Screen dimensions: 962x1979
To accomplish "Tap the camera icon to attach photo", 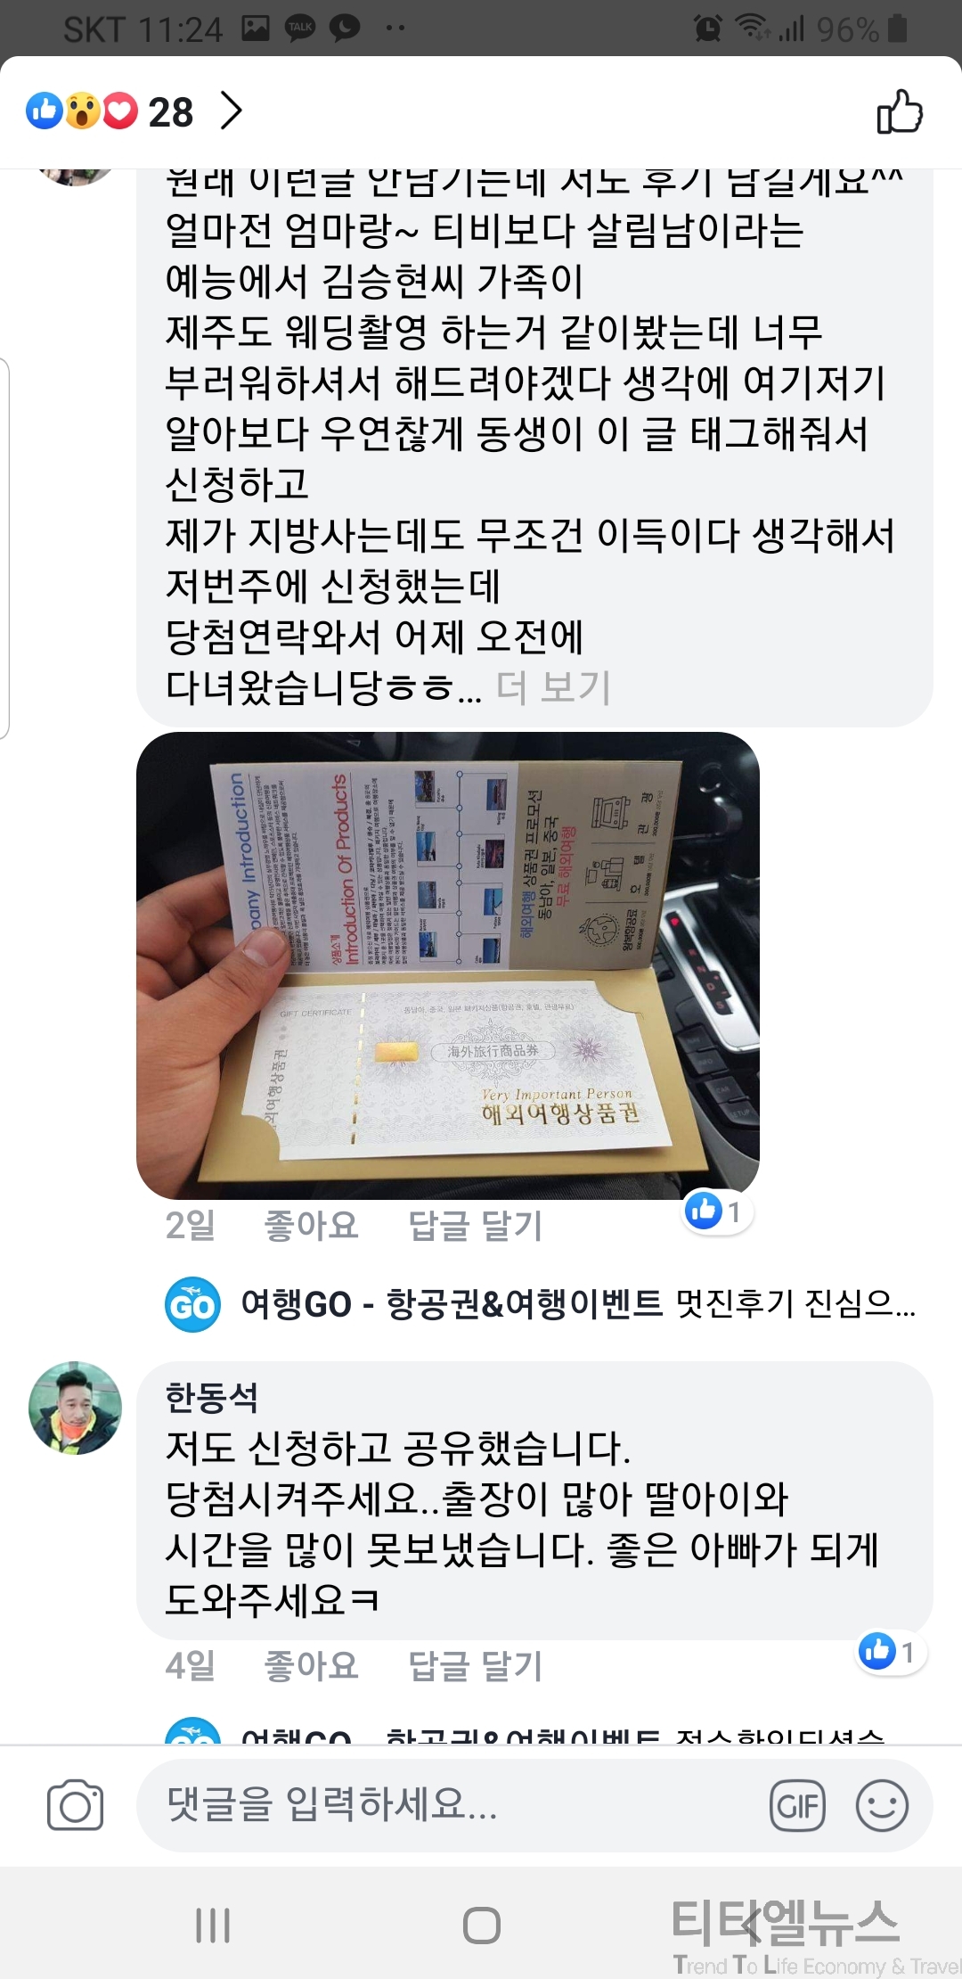I will click(x=76, y=1805).
